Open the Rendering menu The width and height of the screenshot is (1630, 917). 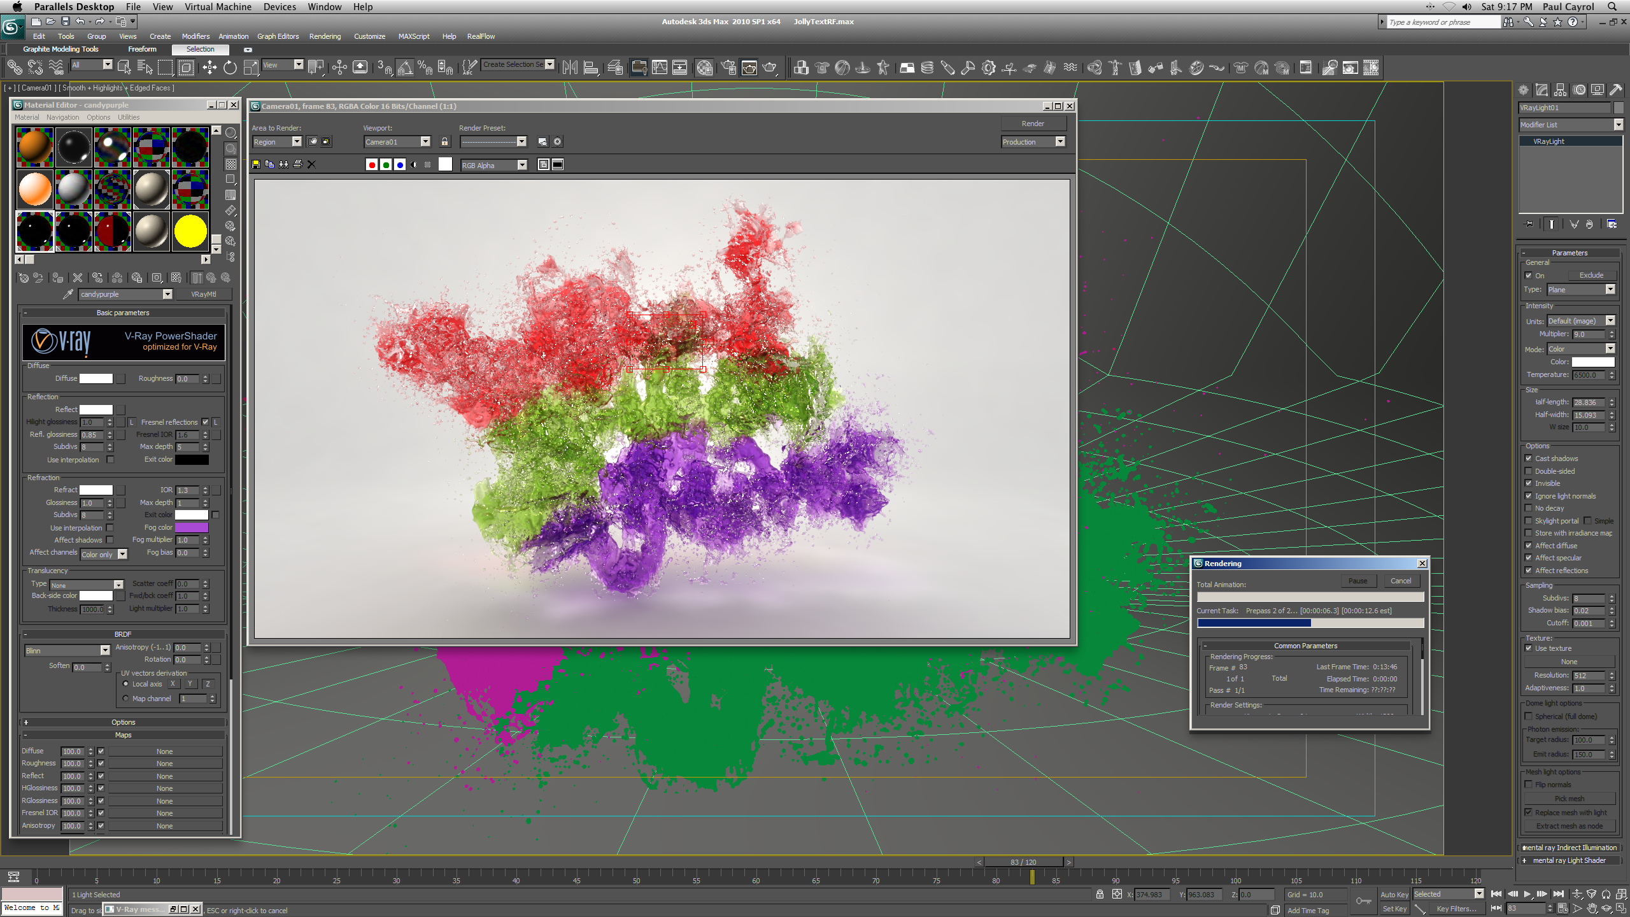click(325, 36)
